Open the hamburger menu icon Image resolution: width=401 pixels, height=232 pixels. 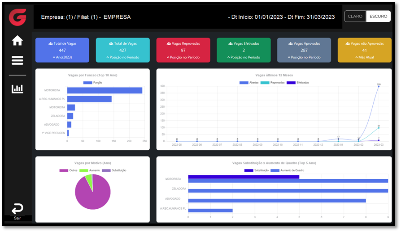point(17,60)
